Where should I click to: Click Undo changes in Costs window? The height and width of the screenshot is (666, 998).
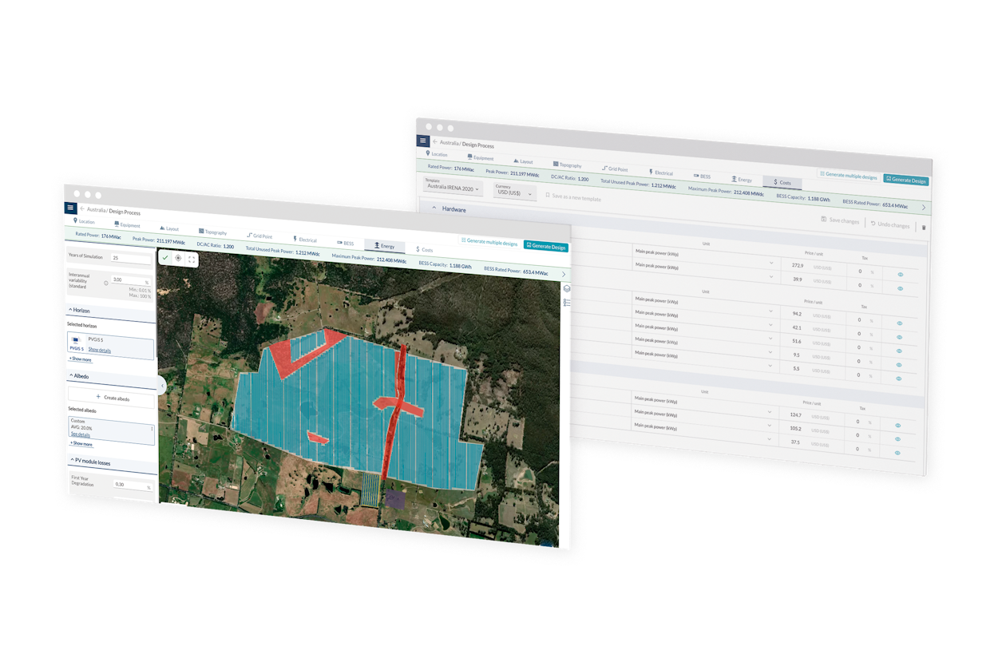(x=890, y=224)
